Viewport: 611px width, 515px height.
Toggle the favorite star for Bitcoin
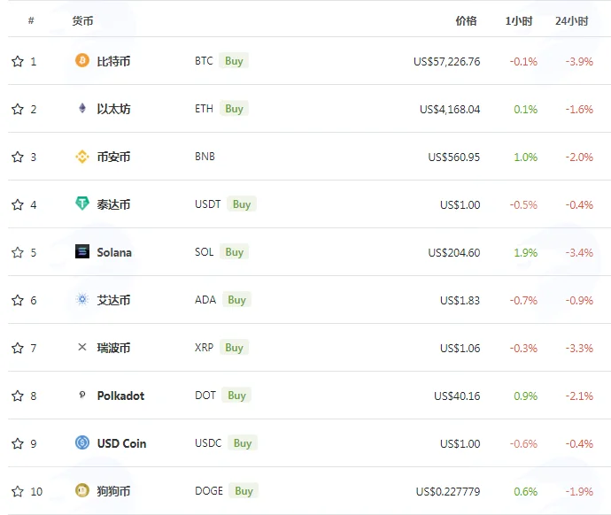coord(18,61)
